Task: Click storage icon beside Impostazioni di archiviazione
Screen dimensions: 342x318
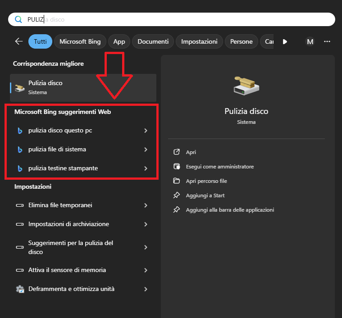Action: 20,224
